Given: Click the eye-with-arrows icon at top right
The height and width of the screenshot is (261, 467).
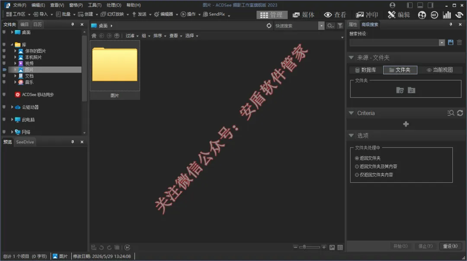Looking at the screenshot, I should point(459,15).
